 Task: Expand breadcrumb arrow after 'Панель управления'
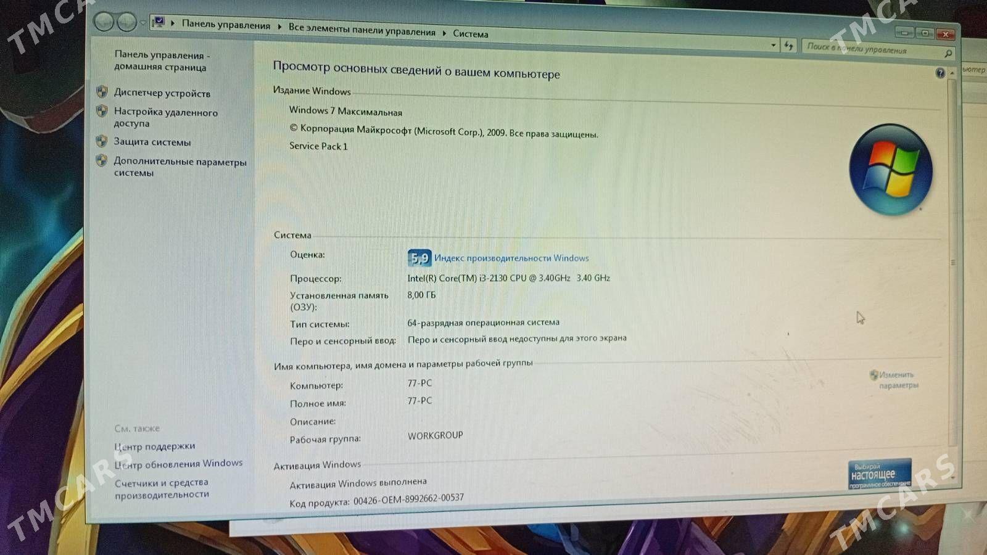[x=279, y=27]
